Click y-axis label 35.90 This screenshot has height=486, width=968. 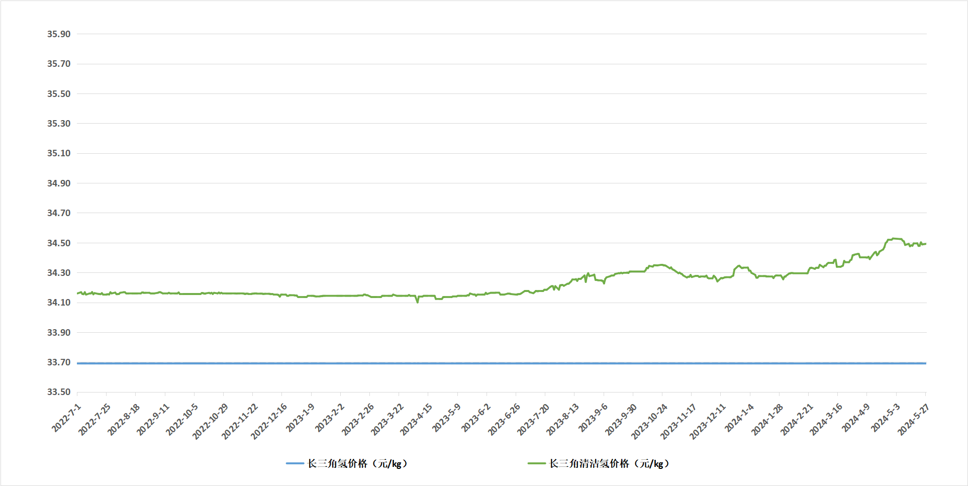point(59,34)
